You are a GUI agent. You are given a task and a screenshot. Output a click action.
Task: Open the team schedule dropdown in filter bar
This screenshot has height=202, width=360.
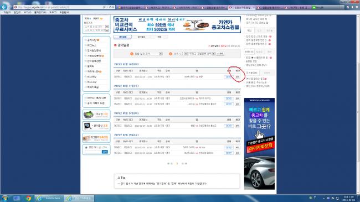148,54
